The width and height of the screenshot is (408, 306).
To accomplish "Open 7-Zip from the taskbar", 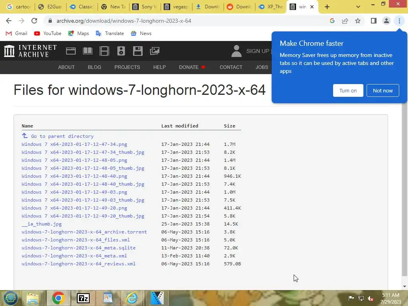I will (x=83, y=298).
